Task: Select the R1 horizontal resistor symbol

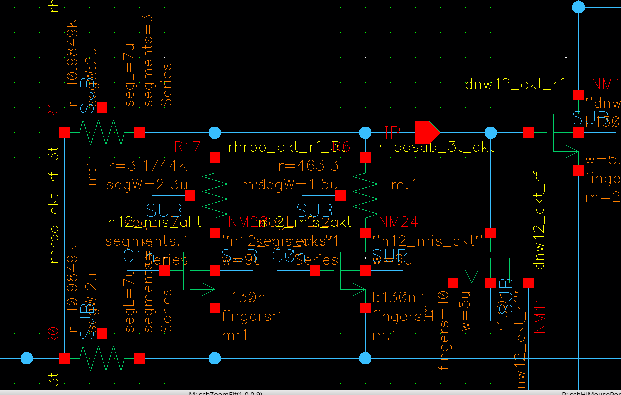Action: click(x=102, y=132)
